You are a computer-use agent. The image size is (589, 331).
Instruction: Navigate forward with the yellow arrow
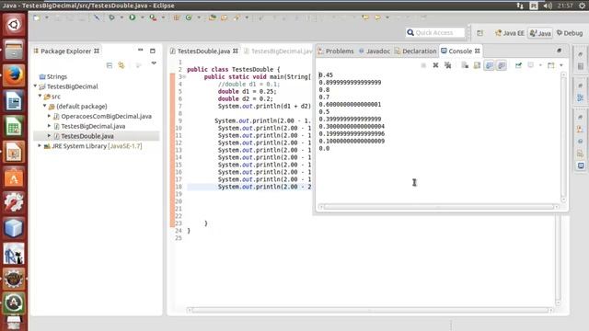tap(377, 17)
